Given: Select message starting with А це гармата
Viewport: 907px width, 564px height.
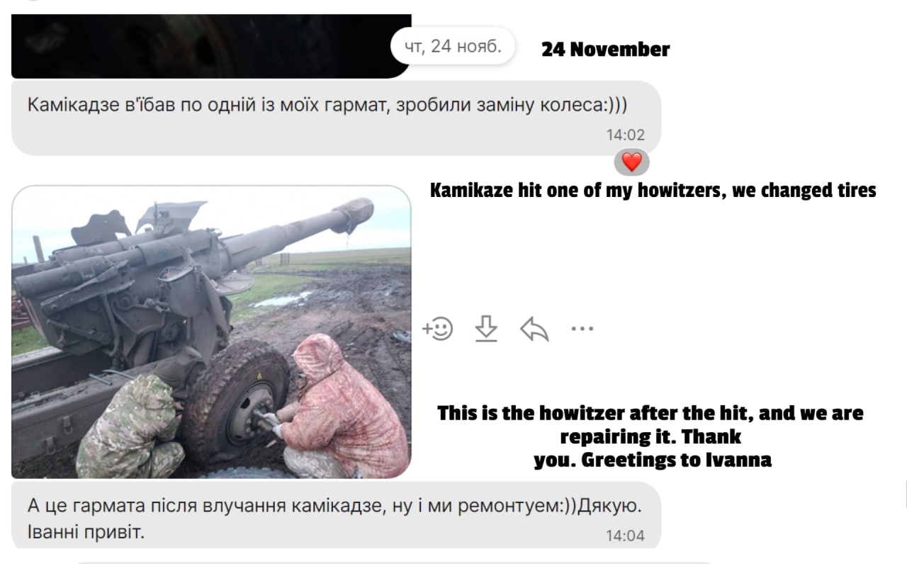Looking at the screenshot, I should pyautogui.click(x=337, y=516).
